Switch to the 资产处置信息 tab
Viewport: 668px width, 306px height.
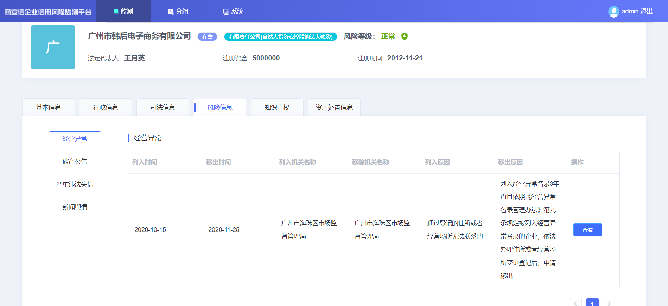pyautogui.click(x=334, y=108)
